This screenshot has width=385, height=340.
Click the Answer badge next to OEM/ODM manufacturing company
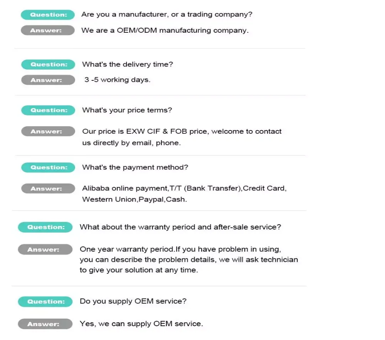48,30
